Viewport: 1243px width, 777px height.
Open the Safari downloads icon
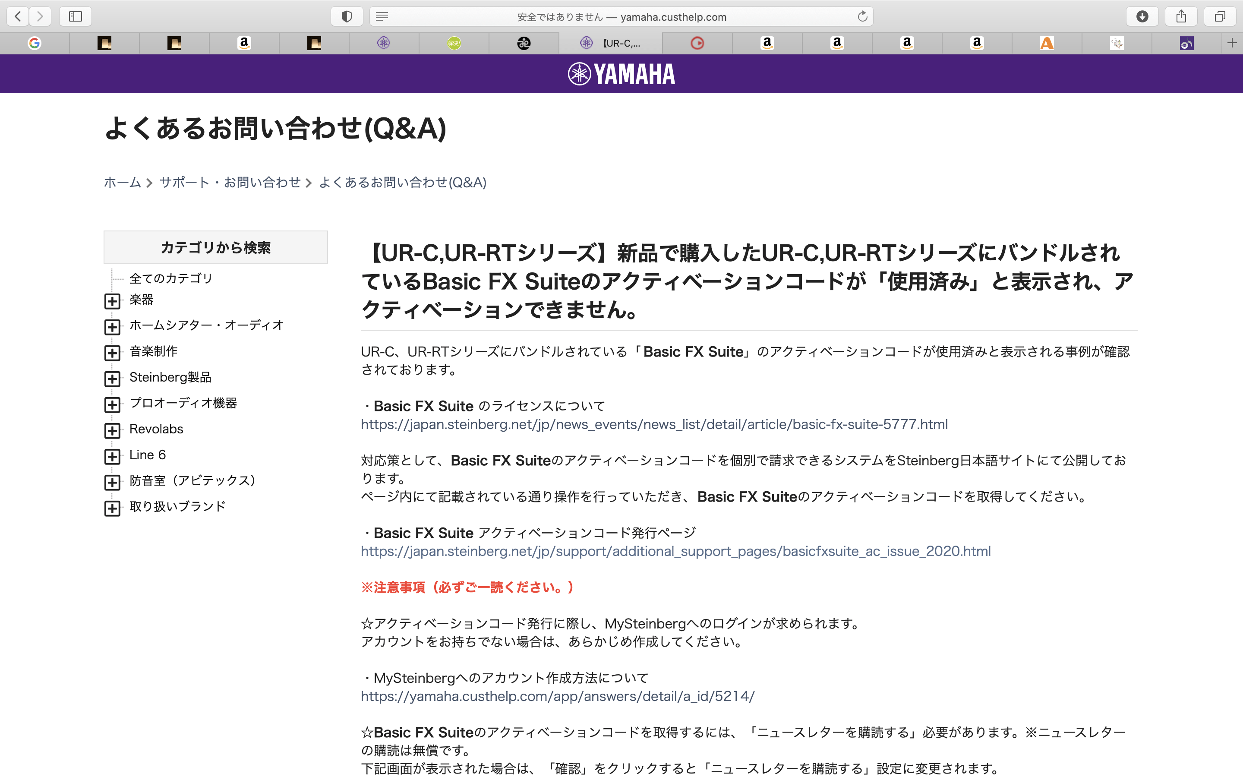[1142, 16]
